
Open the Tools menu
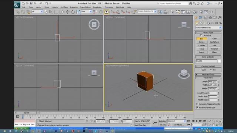(x=31, y=7)
